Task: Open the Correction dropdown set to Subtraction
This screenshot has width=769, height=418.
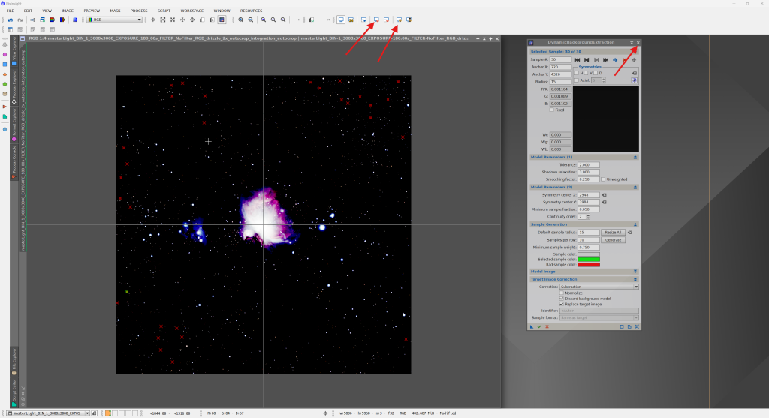Action: pyautogui.click(x=599, y=287)
